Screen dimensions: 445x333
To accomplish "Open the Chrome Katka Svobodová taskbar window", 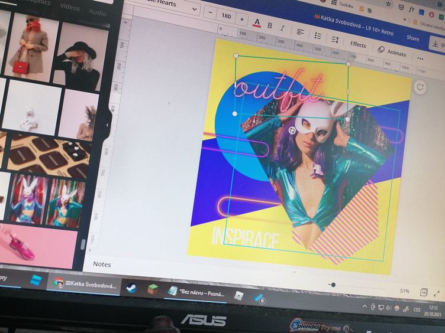I will coord(84,284).
